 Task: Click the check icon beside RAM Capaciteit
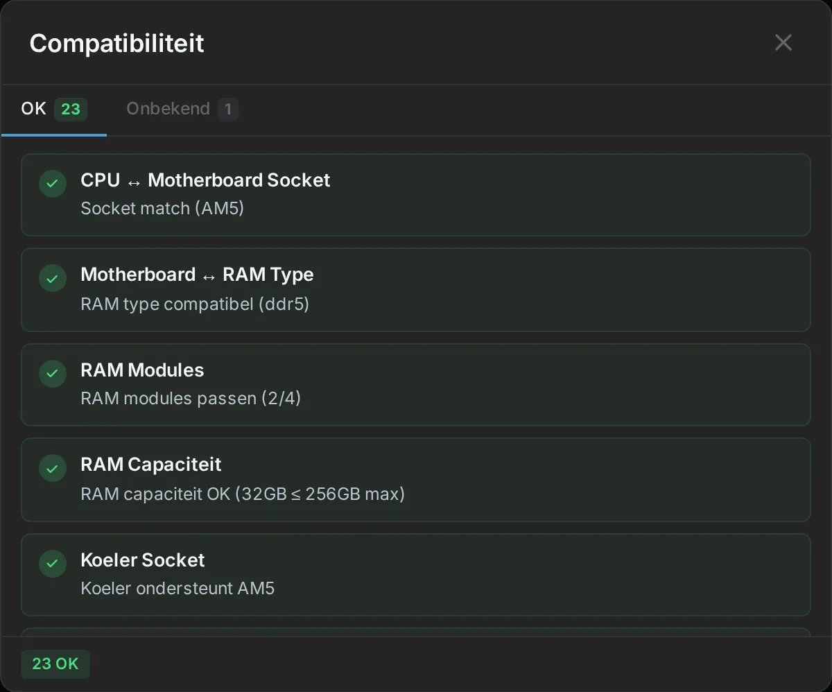[52, 469]
